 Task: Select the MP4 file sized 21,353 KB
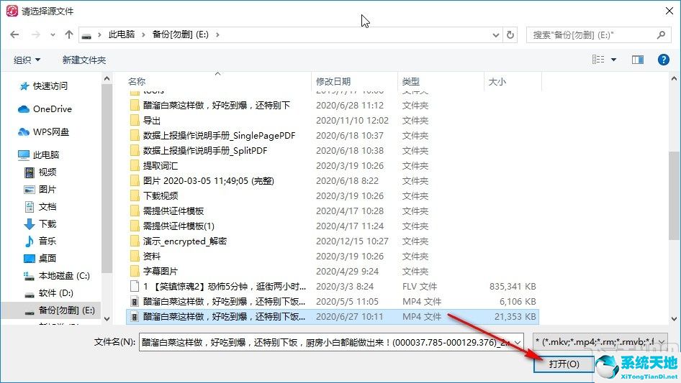[333, 317]
